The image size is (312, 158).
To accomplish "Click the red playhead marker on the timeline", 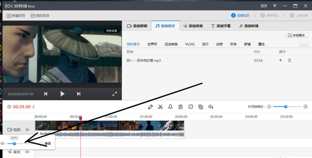I will click(x=80, y=118).
